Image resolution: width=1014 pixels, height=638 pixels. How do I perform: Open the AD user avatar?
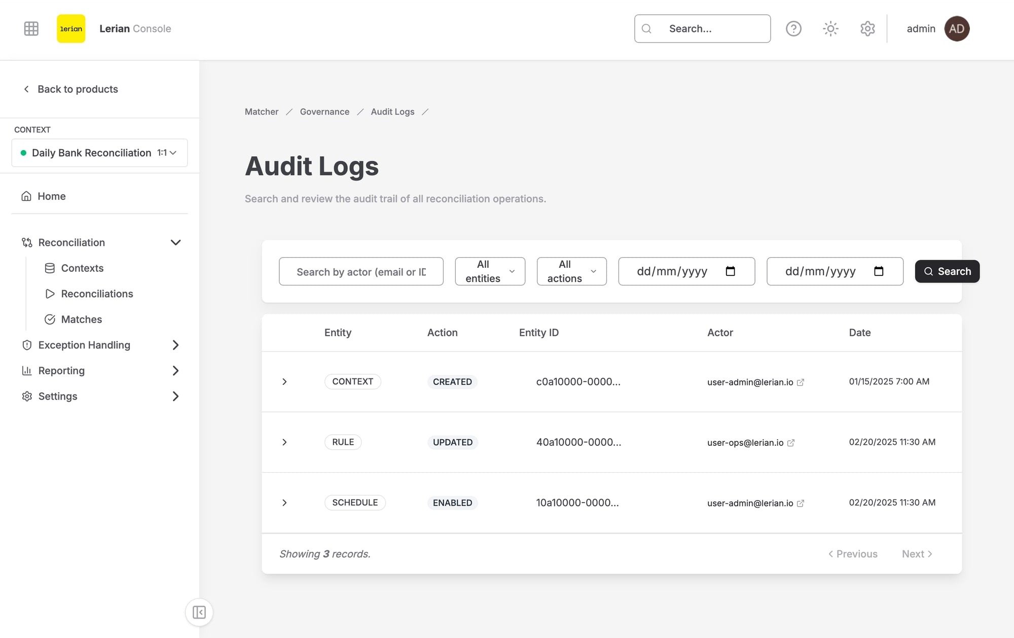click(x=957, y=28)
